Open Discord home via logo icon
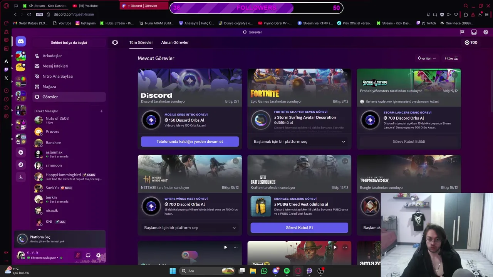 tap(21, 41)
